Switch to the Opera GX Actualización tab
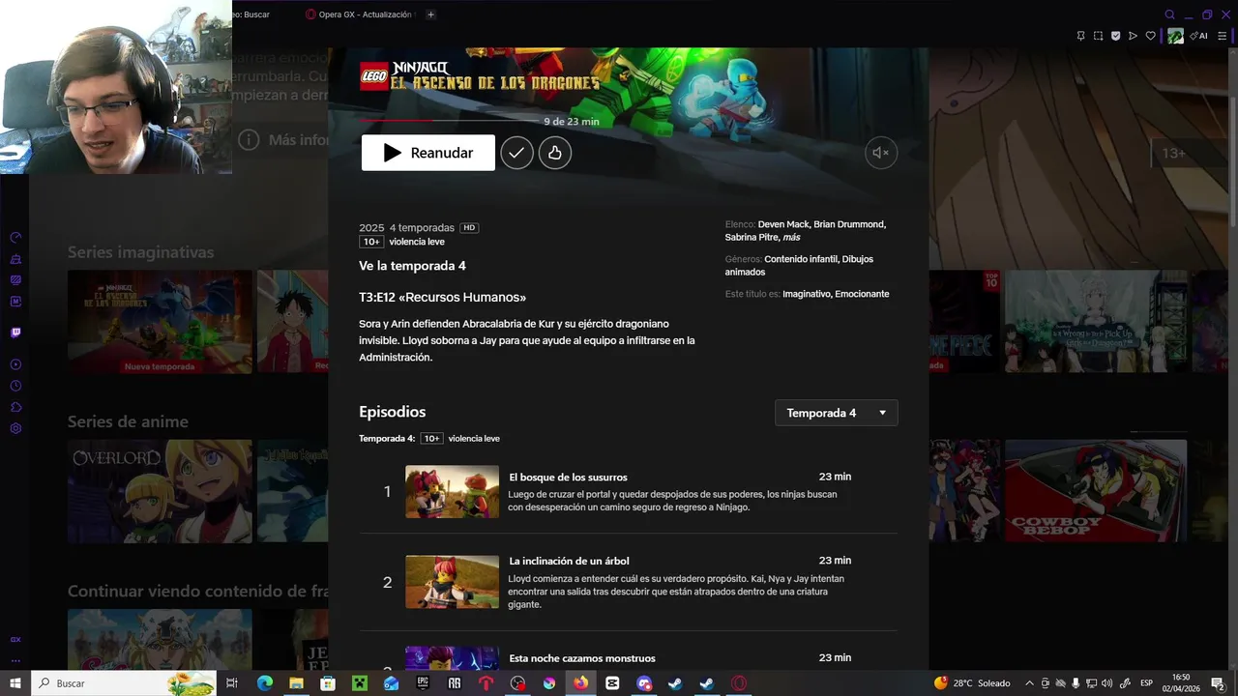 coord(358,14)
